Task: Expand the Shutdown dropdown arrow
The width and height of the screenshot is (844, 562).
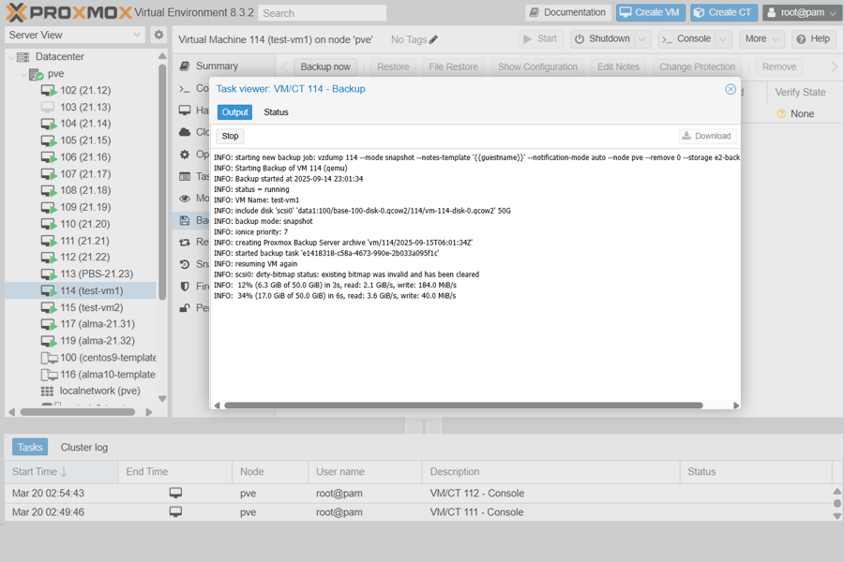Action: (x=642, y=39)
